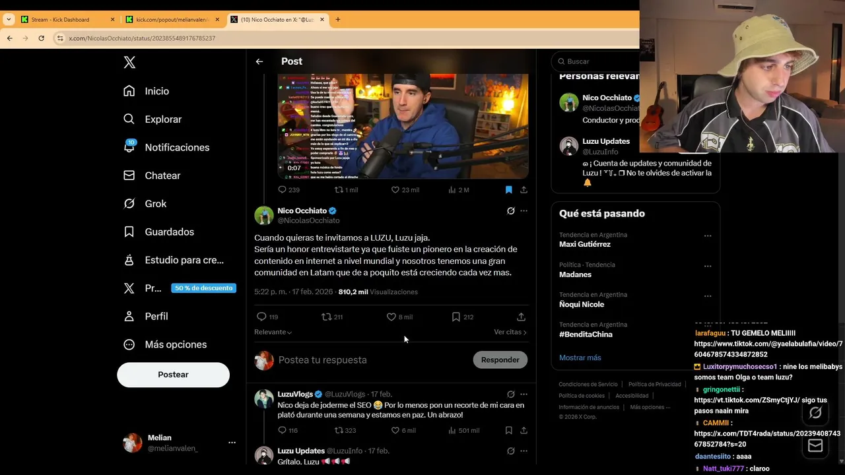Click Grok icon on Nico Occhiato post
Viewport: 845px width, 475px height.
coord(510,211)
